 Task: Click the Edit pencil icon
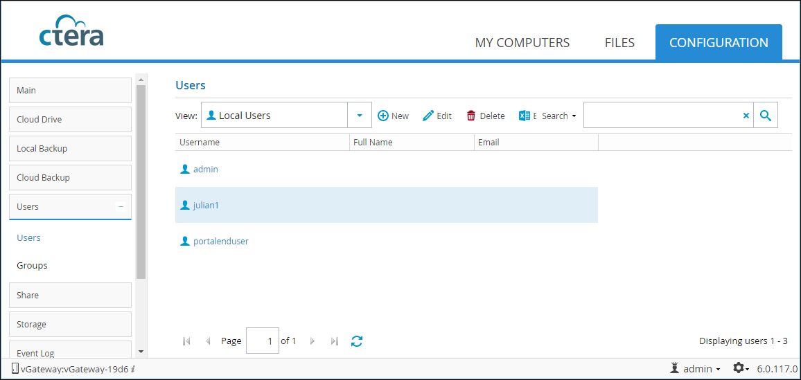428,116
